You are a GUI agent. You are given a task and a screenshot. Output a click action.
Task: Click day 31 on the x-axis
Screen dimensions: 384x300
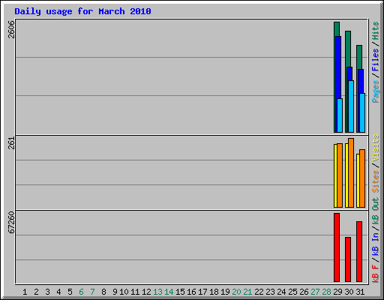(x=360, y=292)
